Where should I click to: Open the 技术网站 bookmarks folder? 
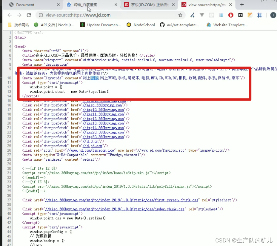tap(18, 25)
